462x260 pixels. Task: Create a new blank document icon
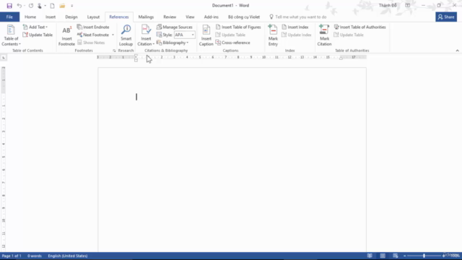click(52, 6)
